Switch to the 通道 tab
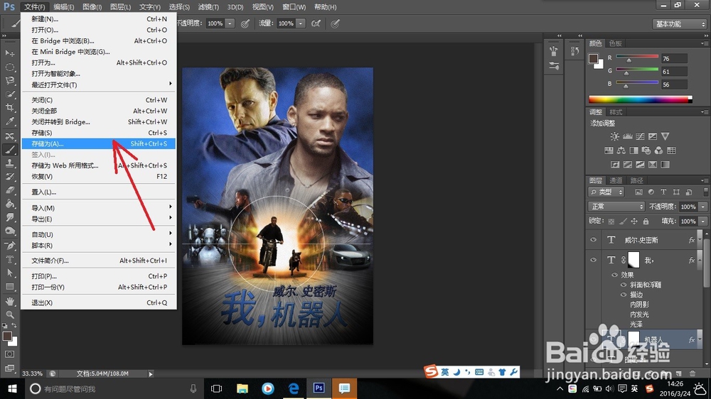The height and width of the screenshot is (399, 711). point(615,180)
